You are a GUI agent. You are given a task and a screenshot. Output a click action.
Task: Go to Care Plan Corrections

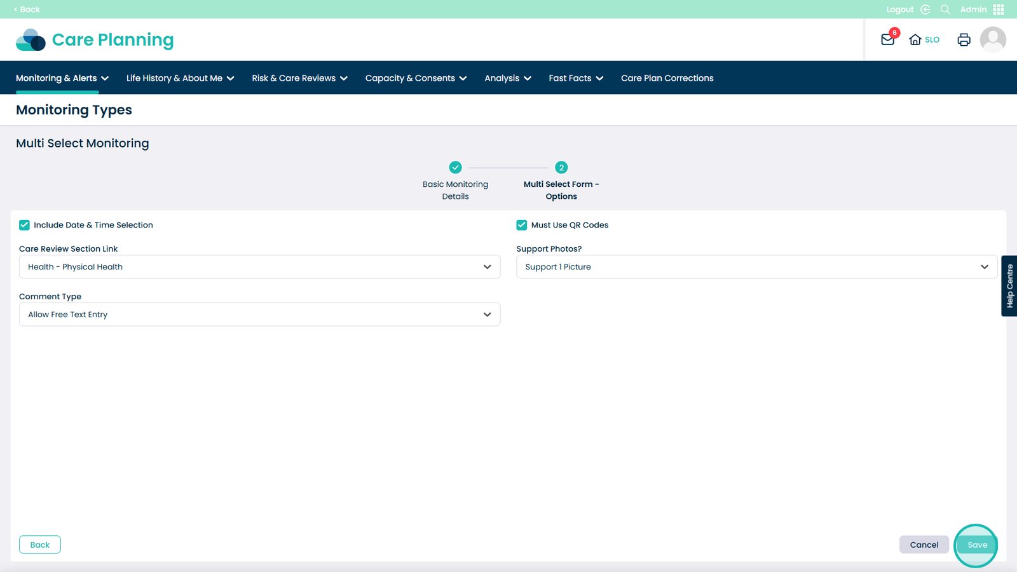click(667, 78)
